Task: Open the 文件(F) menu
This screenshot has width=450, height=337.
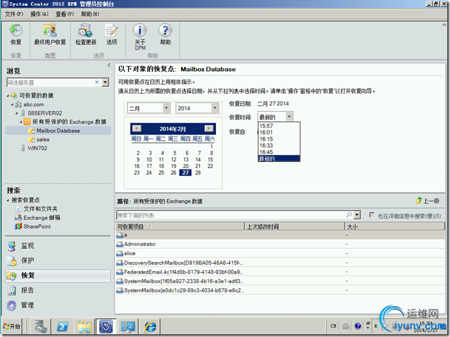Action: 14,14
